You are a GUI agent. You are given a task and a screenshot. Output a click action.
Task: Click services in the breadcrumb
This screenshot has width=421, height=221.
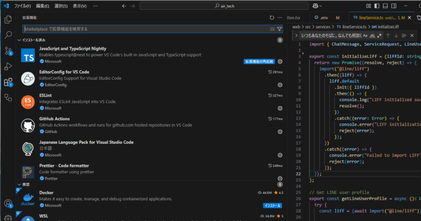coord(323,27)
